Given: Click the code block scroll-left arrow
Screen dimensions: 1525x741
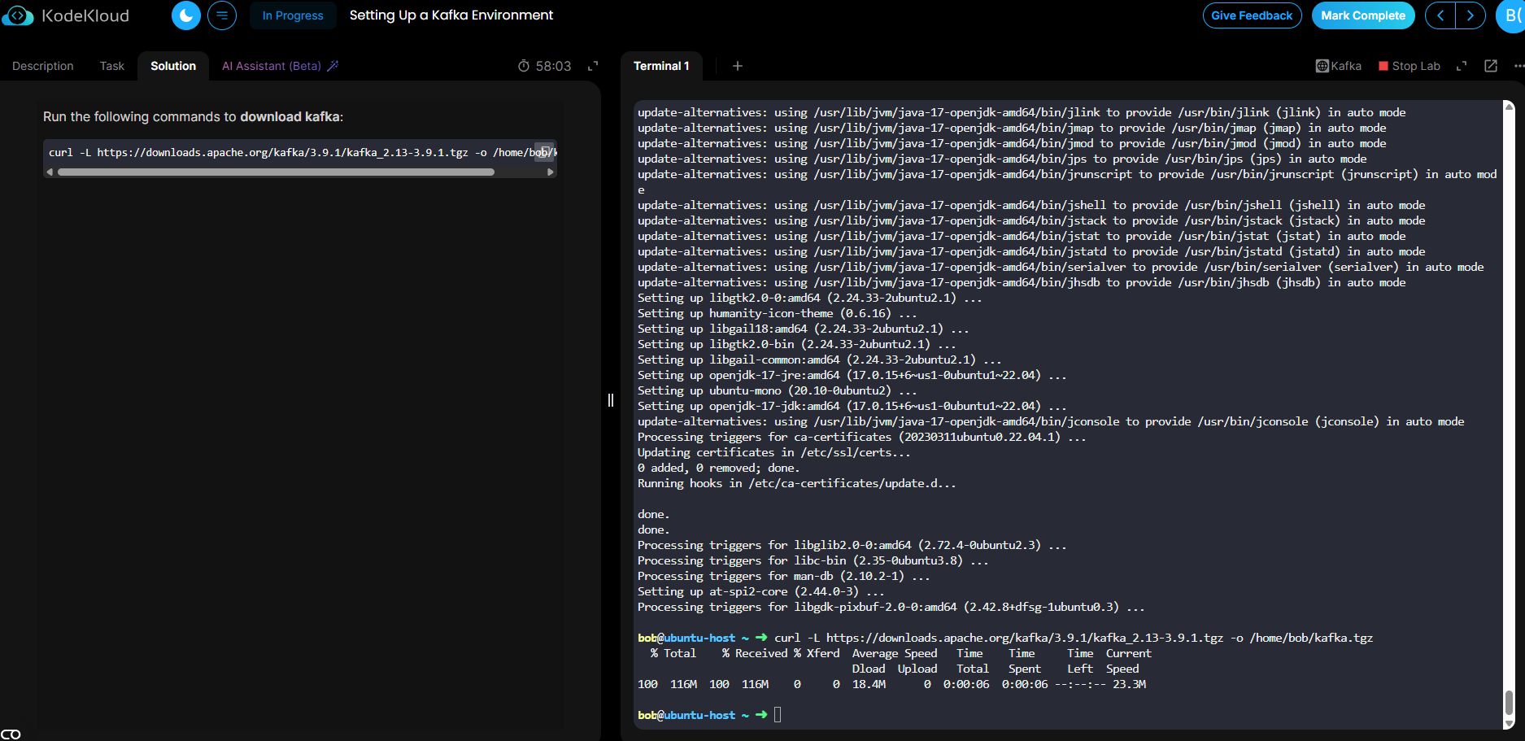Looking at the screenshot, I should tap(50, 172).
